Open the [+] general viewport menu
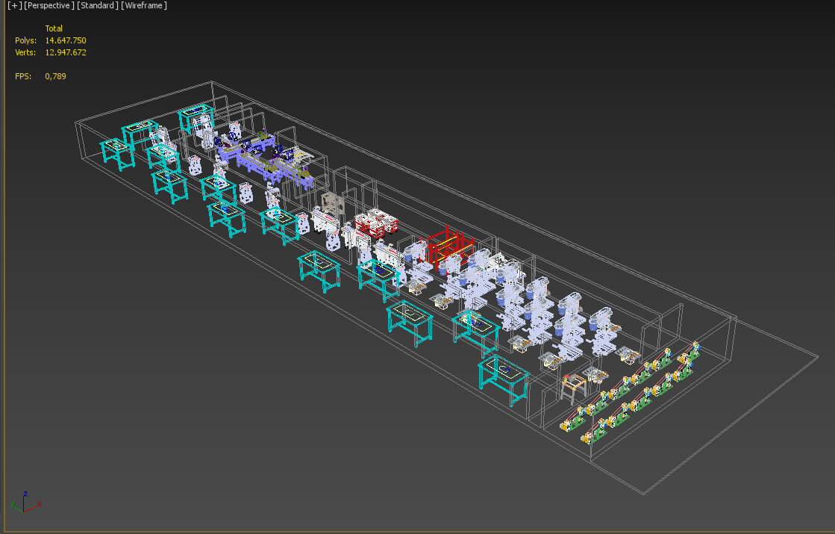 coord(14,6)
